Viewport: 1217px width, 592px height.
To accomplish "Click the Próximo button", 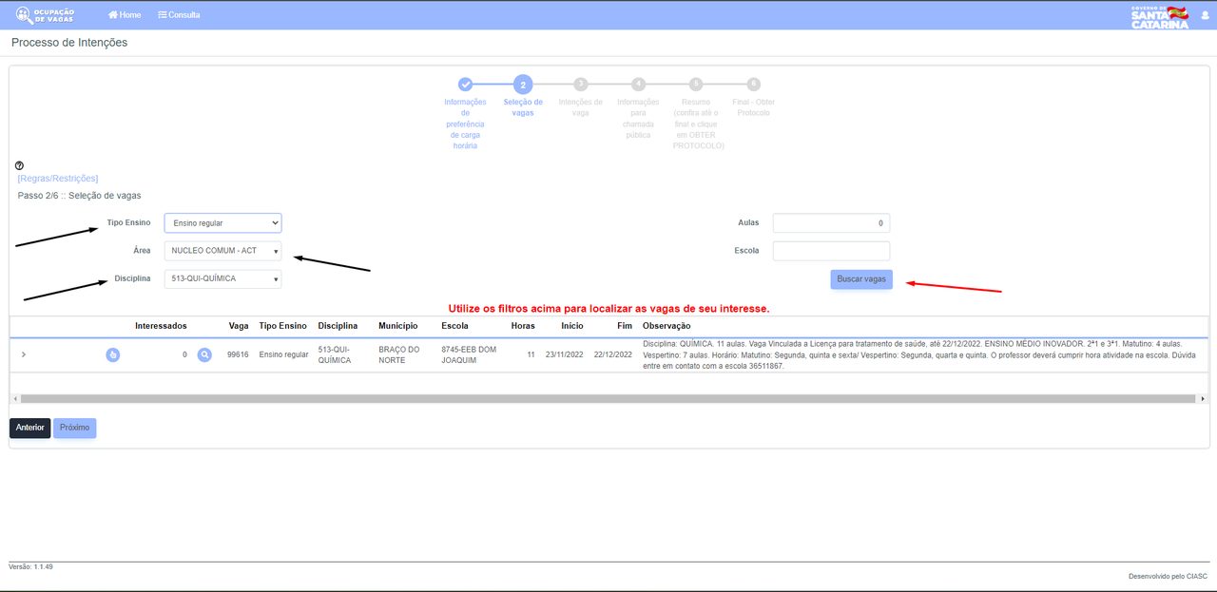I will point(74,428).
